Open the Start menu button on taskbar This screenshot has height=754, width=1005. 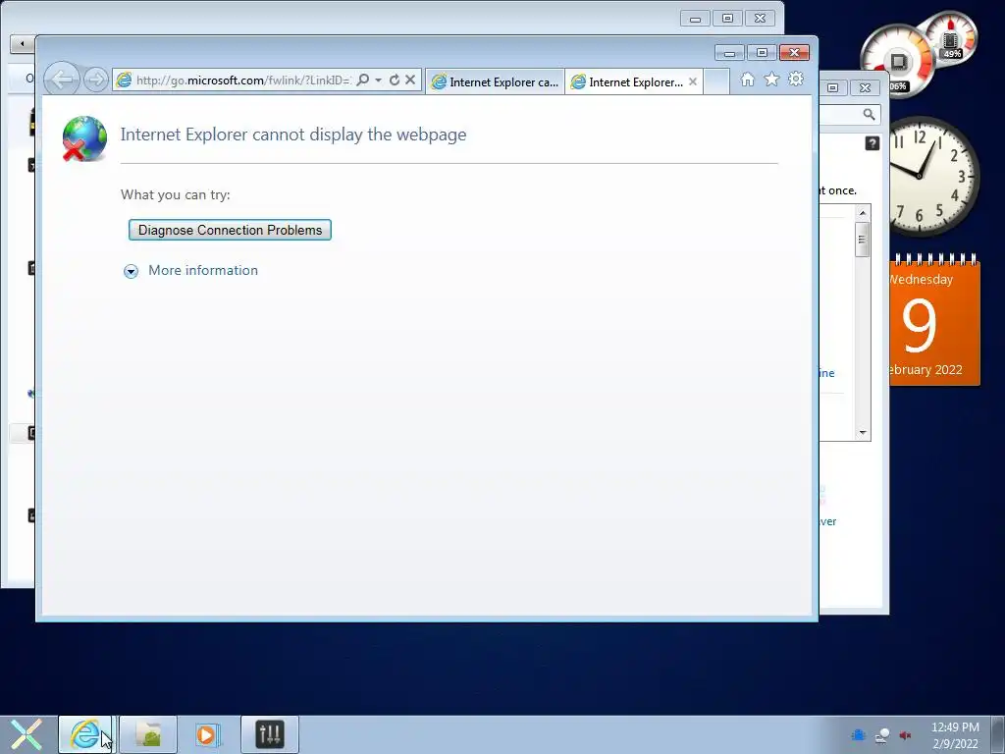[x=26, y=734]
